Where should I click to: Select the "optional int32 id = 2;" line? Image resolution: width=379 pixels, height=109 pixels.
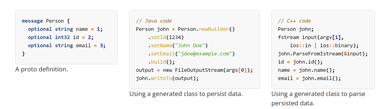pyautogui.click(x=61, y=37)
